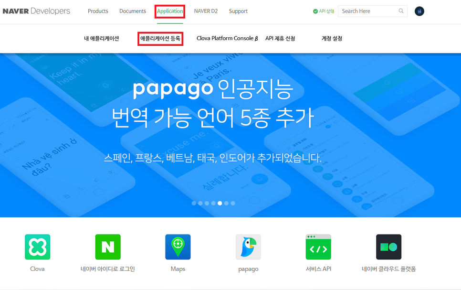The width and height of the screenshot is (461, 290).
Task: Open 내 애플리케이션 submenu item
Action: point(102,38)
